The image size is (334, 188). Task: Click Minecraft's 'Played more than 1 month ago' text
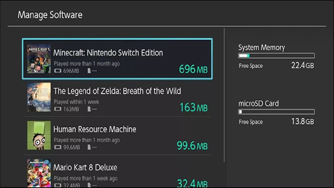pos(87,64)
